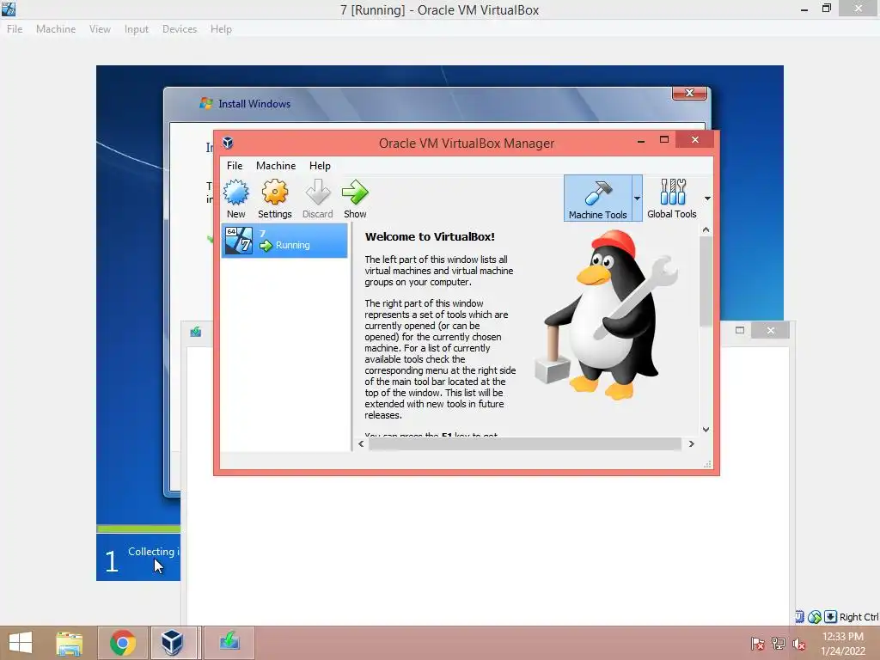Show the running VM window
880x660 pixels.
pyautogui.click(x=355, y=199)
